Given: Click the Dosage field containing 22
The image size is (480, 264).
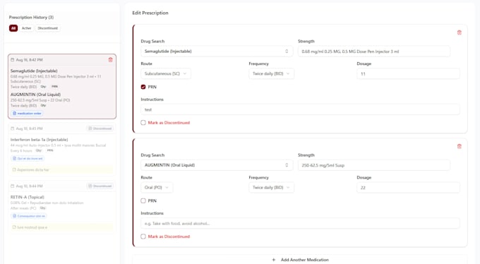Looking at the screenshot, I should (408, 188).
